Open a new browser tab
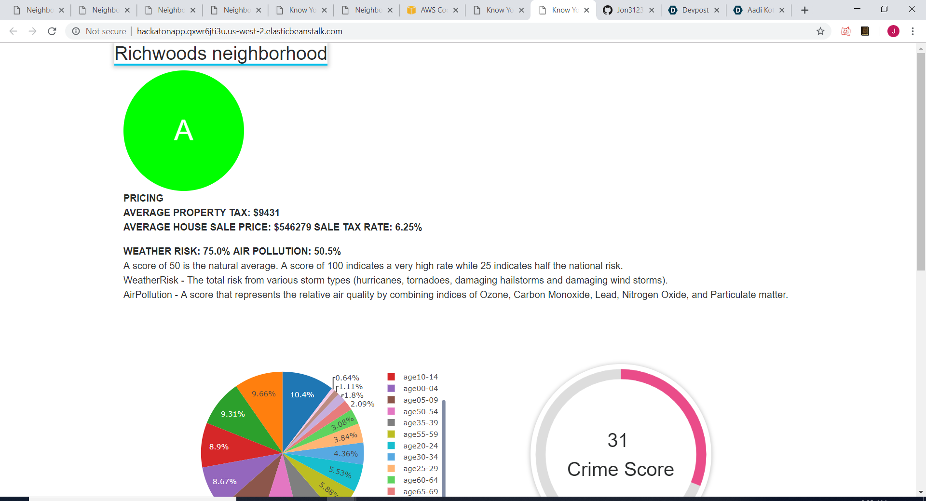The image size is (926, 501). (x=804, y=10)
